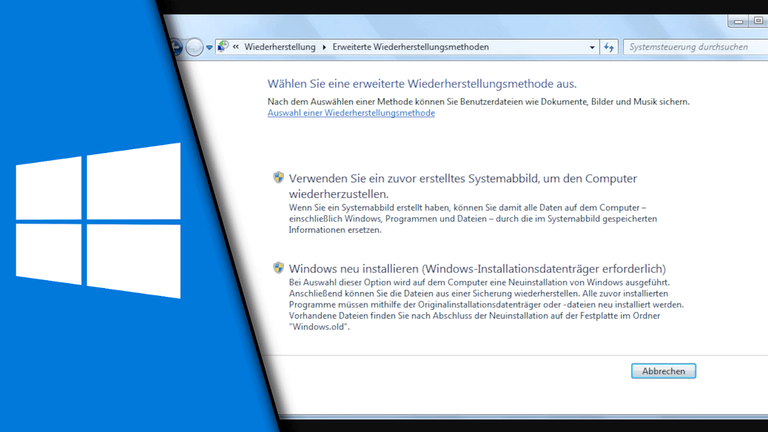Viewport: 768px width, 432px height.
Task: Minimize the window
Action: point(738,21)
